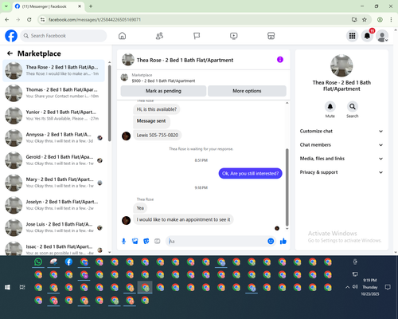Expand Chat members section

pyautogui.click(x=341, y=145)
